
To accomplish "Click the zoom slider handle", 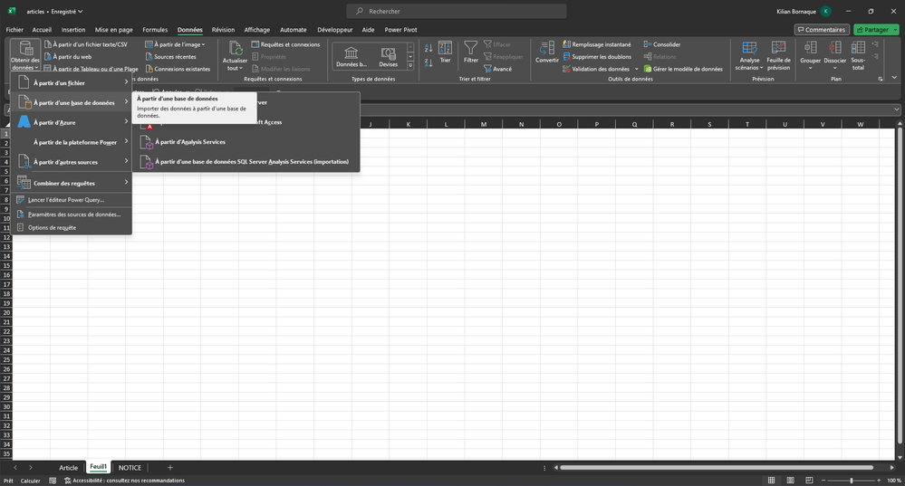I will pyautogui.click(x=852, y=481).
